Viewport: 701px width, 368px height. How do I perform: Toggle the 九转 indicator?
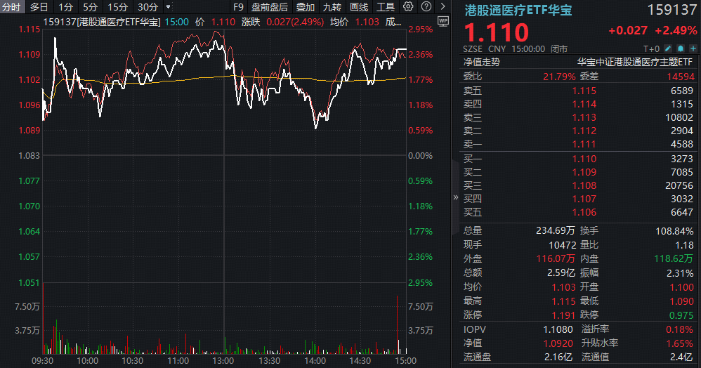click(x=332, y=7)
